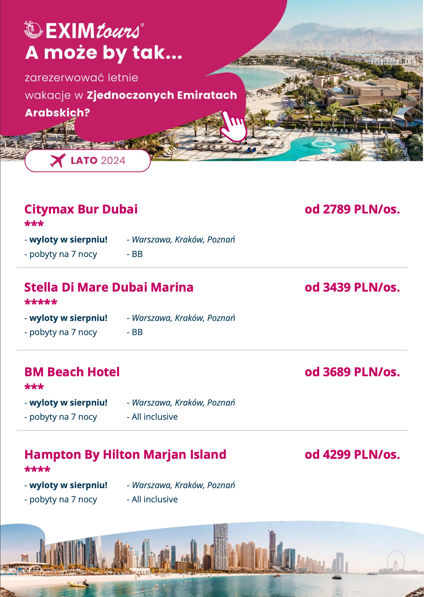Click the A może by tak... headline
This screenshot has height=597, width=424.
pyautogui.click(x=104, y=53)
